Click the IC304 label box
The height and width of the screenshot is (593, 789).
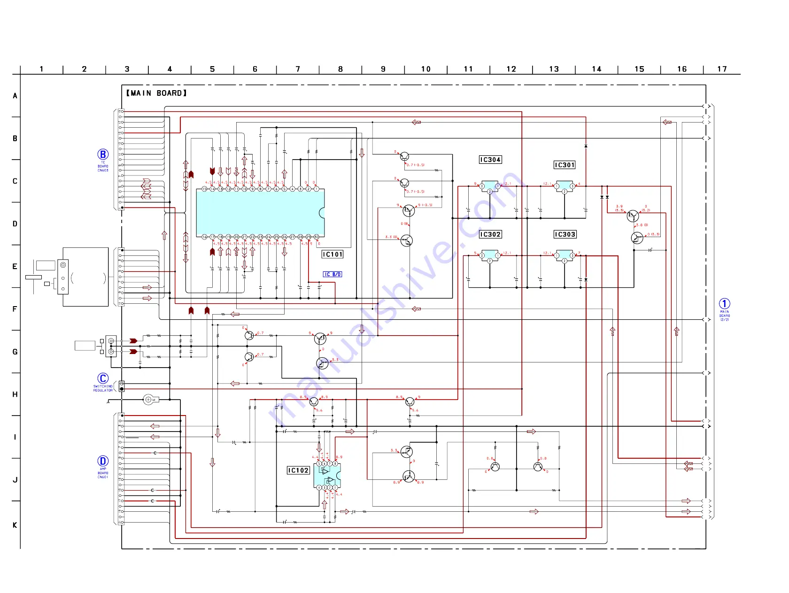click(x=490, y=160)
